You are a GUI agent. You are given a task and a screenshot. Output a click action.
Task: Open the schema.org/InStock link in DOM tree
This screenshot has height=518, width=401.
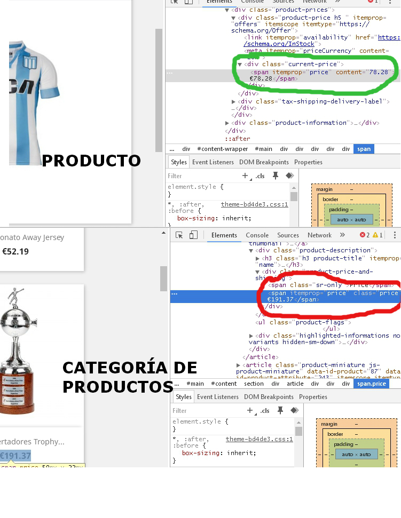tap(279, 44)
